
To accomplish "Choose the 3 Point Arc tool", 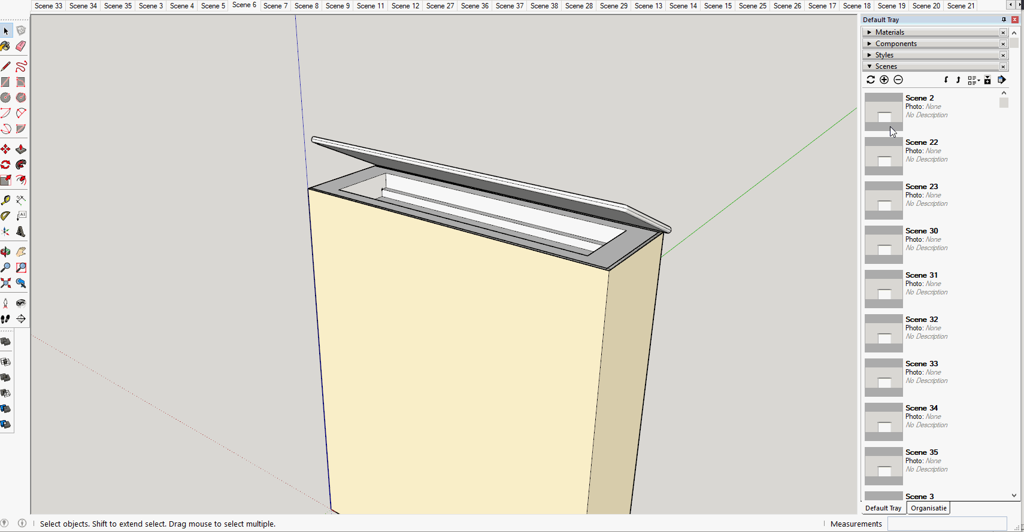I will (x=6, y=129).
